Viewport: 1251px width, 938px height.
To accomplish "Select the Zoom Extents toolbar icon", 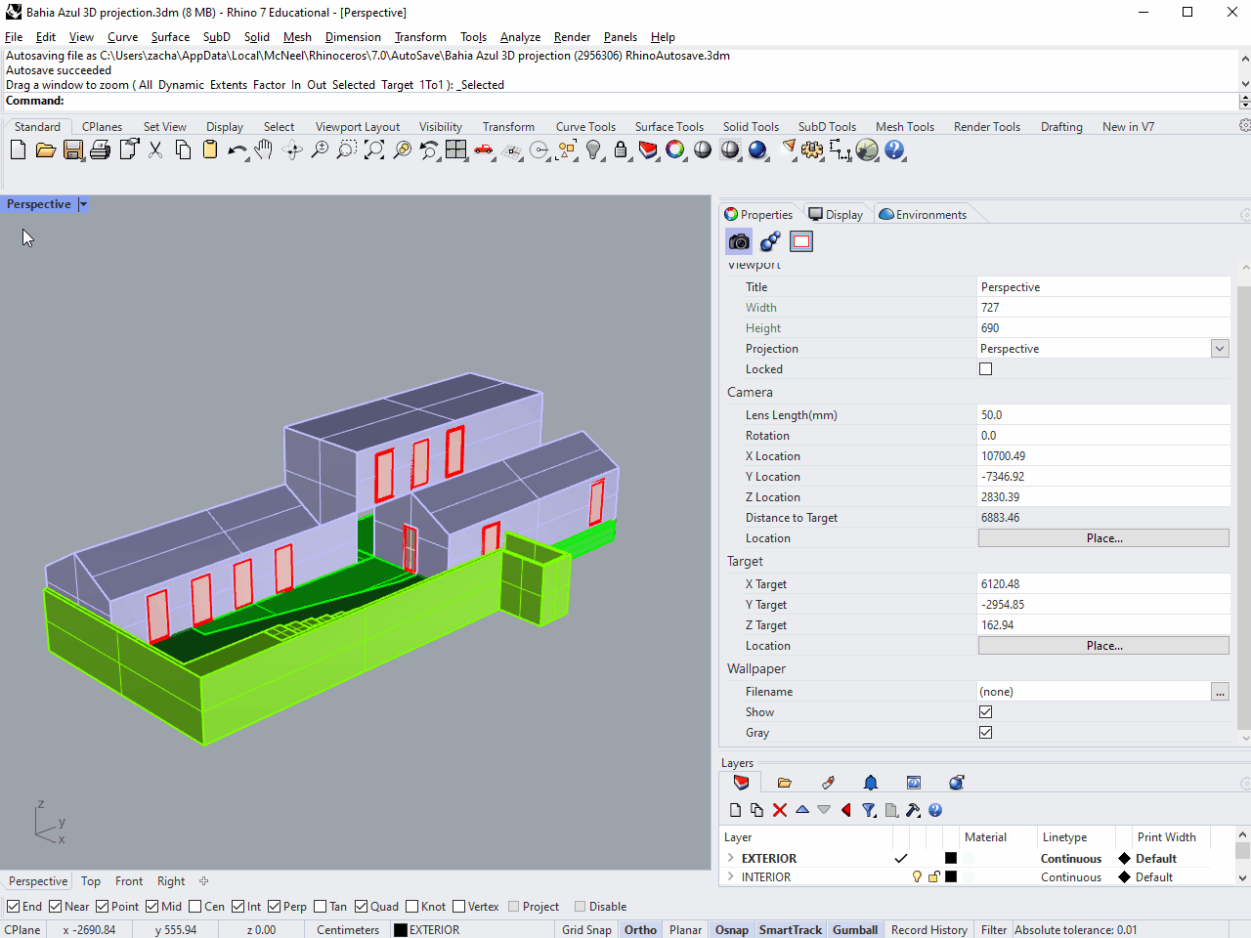I will point(374,149).
